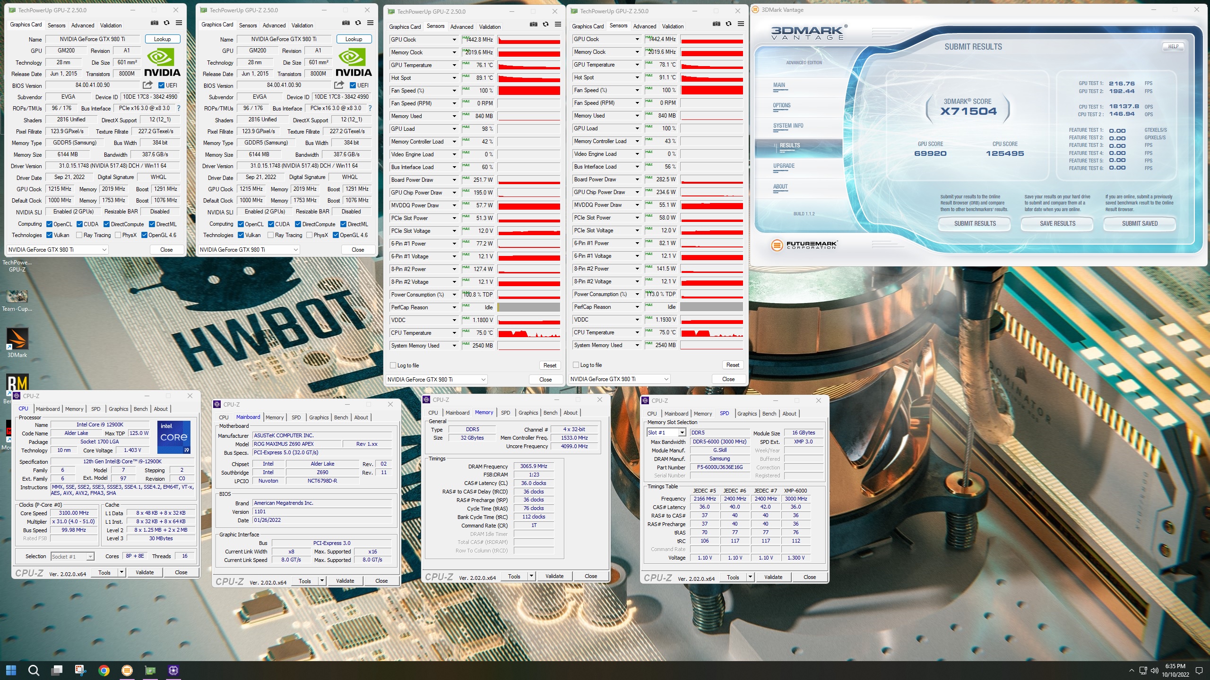The height and width of the screenshot is (680, 1210).
Task: Click Search icon on taskbar
Action: click(x=34, y=670)
